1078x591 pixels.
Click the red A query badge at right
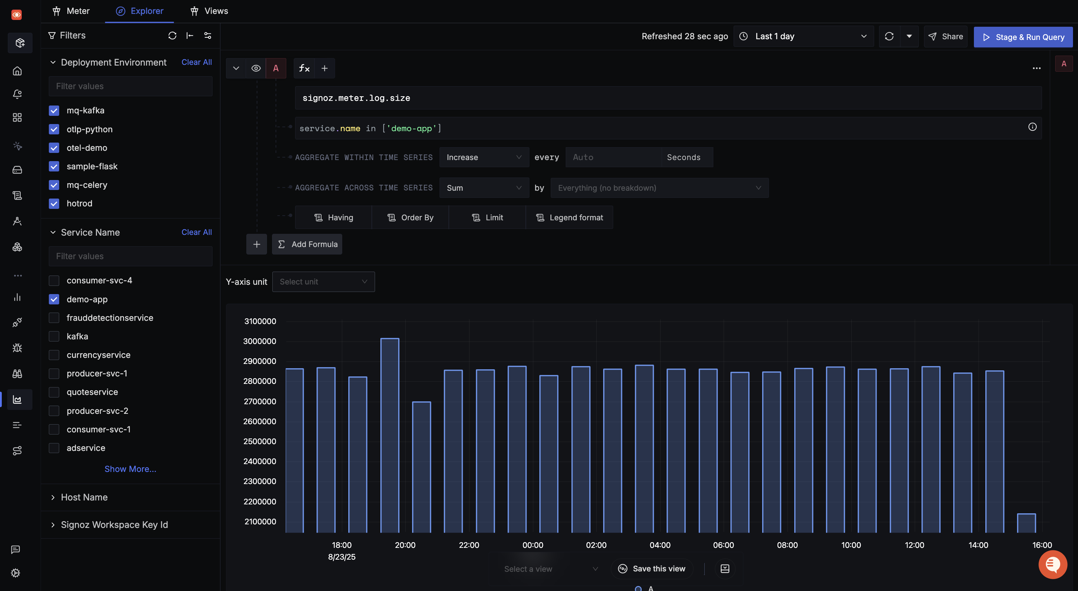(1064, 63)
